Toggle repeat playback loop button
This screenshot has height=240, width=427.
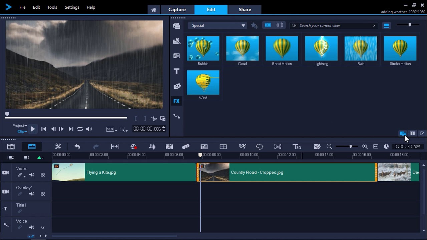pos(80,129)
